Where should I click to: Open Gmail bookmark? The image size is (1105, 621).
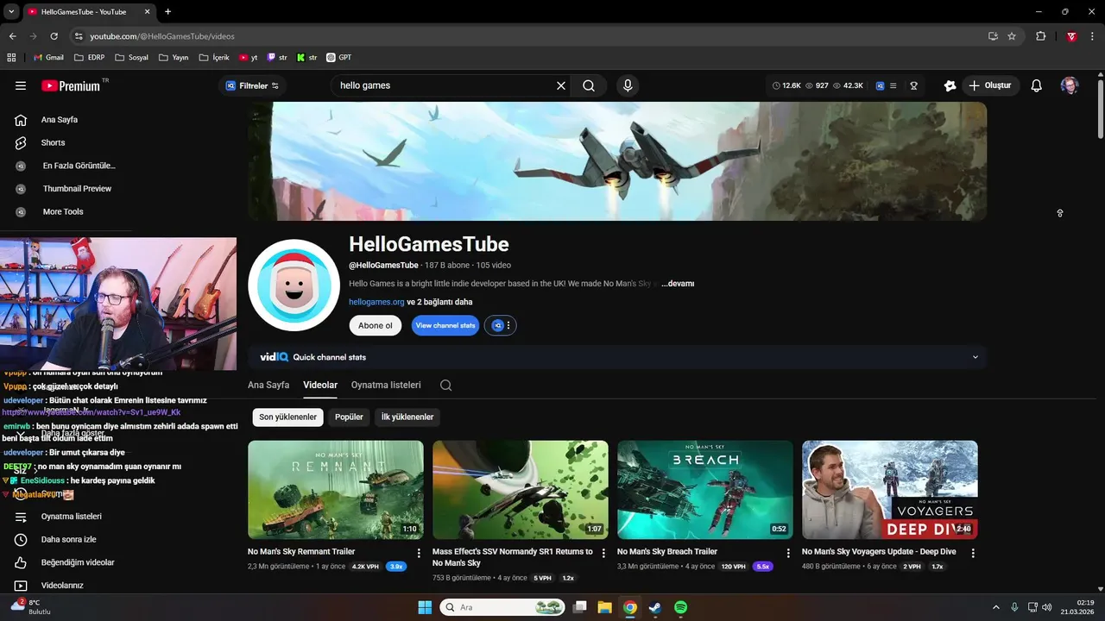coord(48,58)
